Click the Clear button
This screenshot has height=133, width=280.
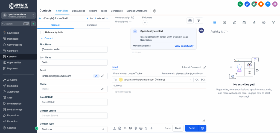178,128
